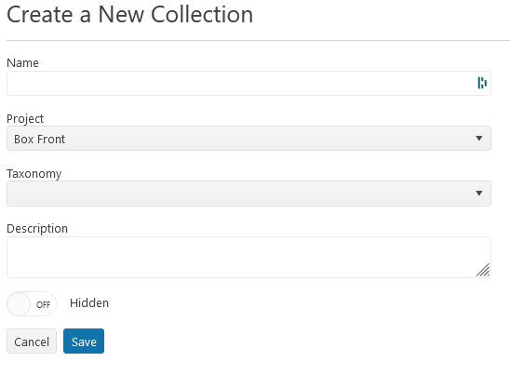
Task: Click the Name field label
Action: 22,62
